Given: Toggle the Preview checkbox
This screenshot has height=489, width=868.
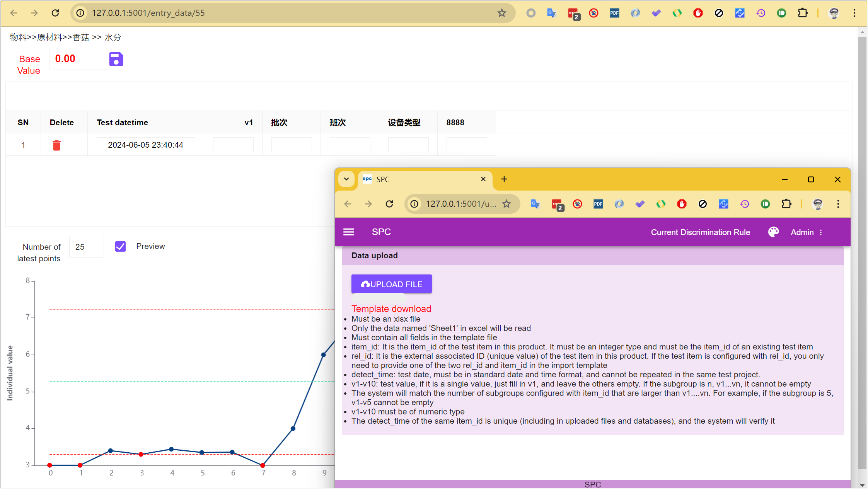Looking at the screenshot, I should point(121,247).
